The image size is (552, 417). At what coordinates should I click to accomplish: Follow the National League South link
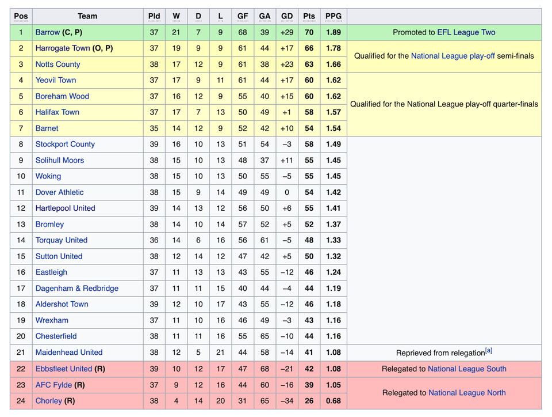pyautogui.click(x=467, y=369)
